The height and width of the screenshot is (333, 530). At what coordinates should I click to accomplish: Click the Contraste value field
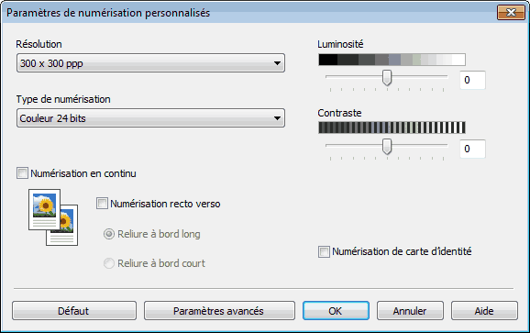click(472, 149)
